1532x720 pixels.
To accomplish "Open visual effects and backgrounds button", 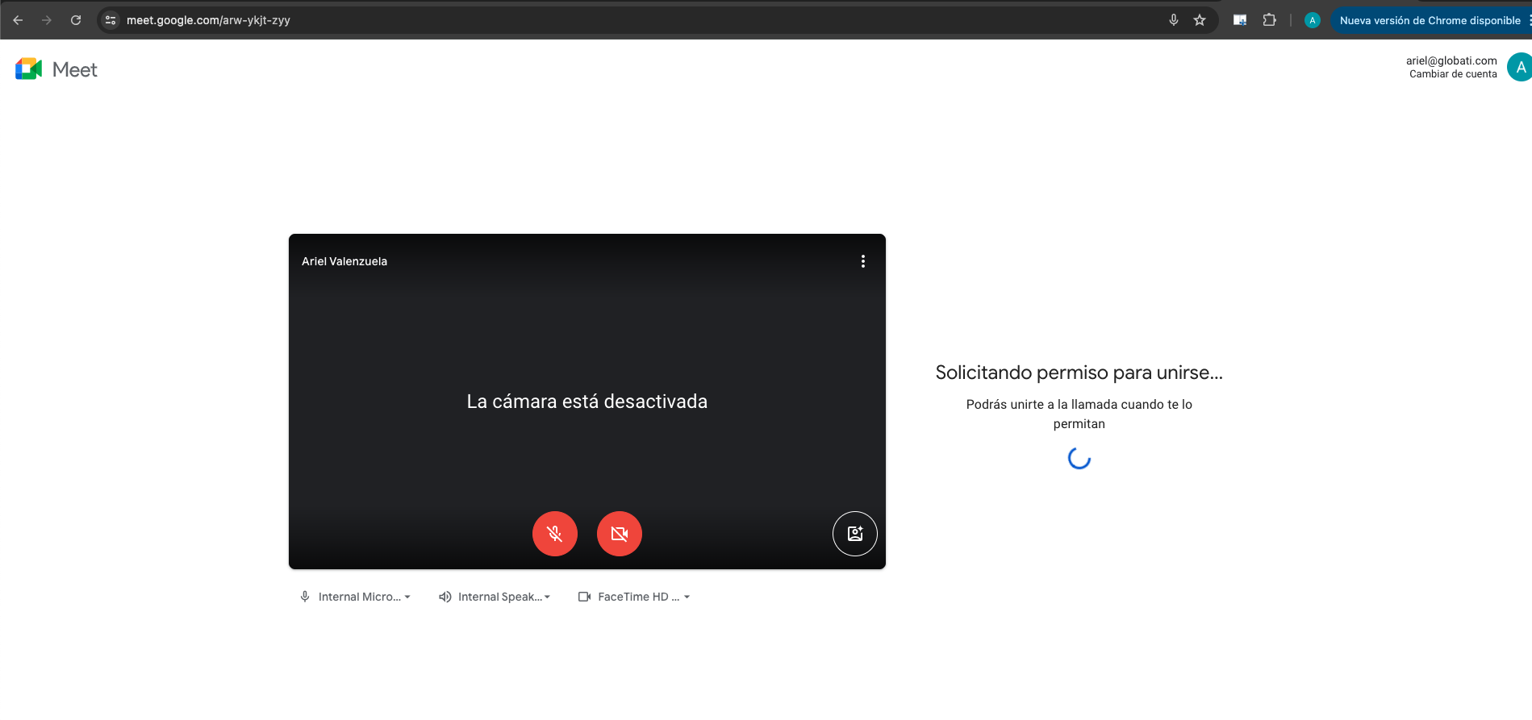I will [854, 534].
